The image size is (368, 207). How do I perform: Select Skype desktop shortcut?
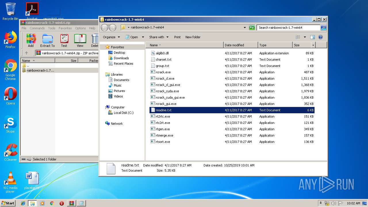click(x=10, y=124)
